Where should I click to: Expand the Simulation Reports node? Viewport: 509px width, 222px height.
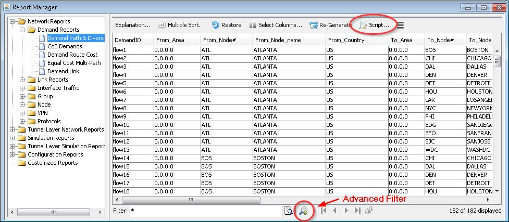13,138
